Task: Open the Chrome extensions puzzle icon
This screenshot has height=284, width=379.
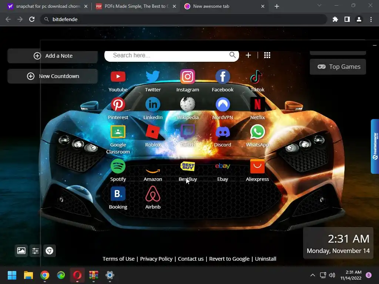Action: tap(335, 19)
